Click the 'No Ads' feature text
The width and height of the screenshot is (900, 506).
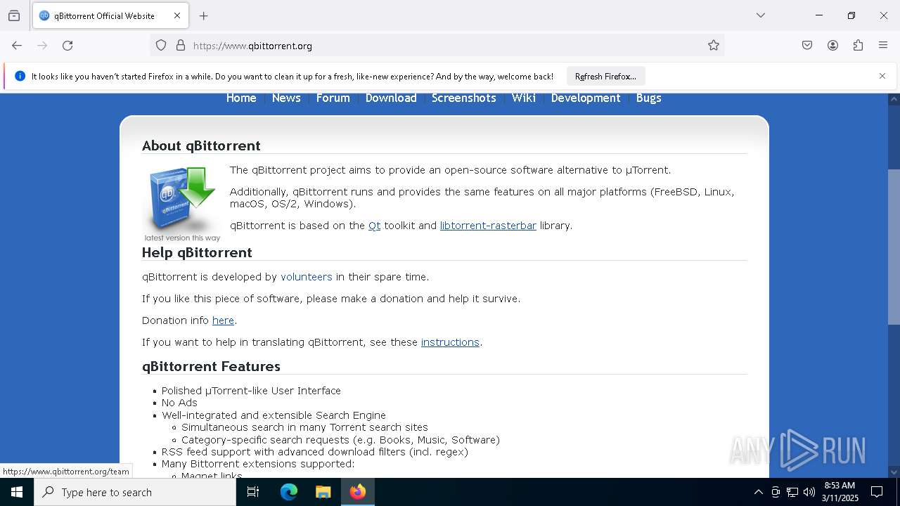pos(179,403)
